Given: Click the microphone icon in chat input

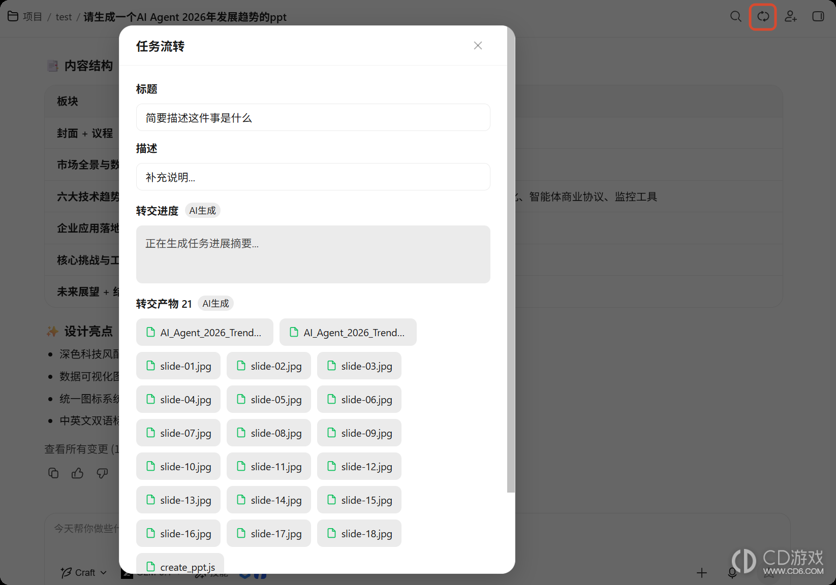Looking at the screenshot, I should [732, 573].
